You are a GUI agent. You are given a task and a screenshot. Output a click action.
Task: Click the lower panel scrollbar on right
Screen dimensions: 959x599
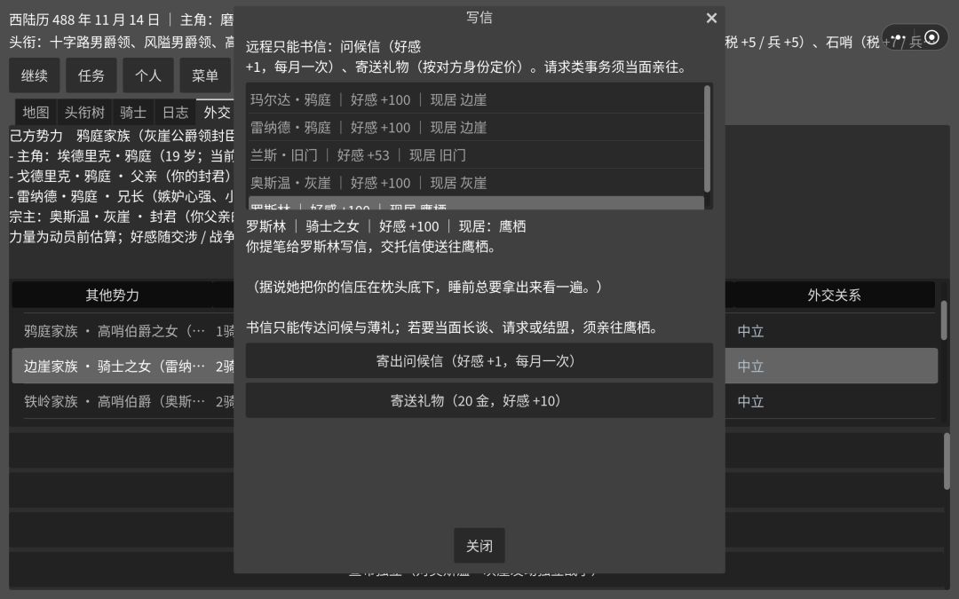point(947,461)
